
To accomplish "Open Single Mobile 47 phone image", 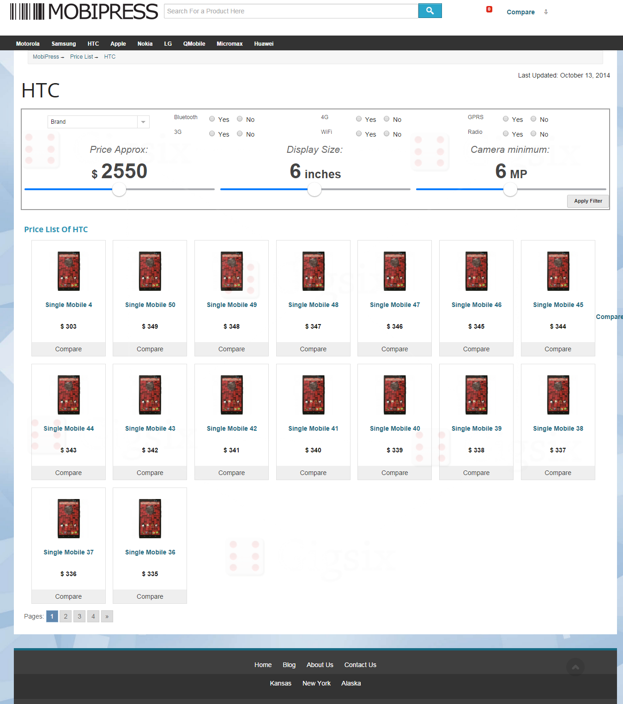I will (394, 271).
